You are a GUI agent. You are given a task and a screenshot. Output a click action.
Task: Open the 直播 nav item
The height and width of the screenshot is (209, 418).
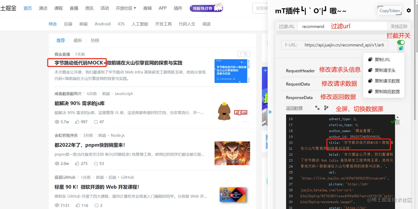pos(74,8)
